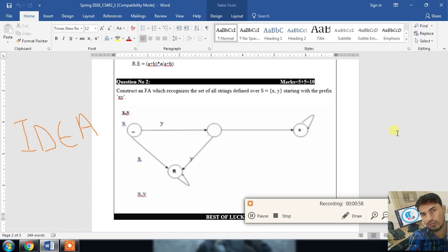
Task: Cut the selected content
Action: coord(22,26)
